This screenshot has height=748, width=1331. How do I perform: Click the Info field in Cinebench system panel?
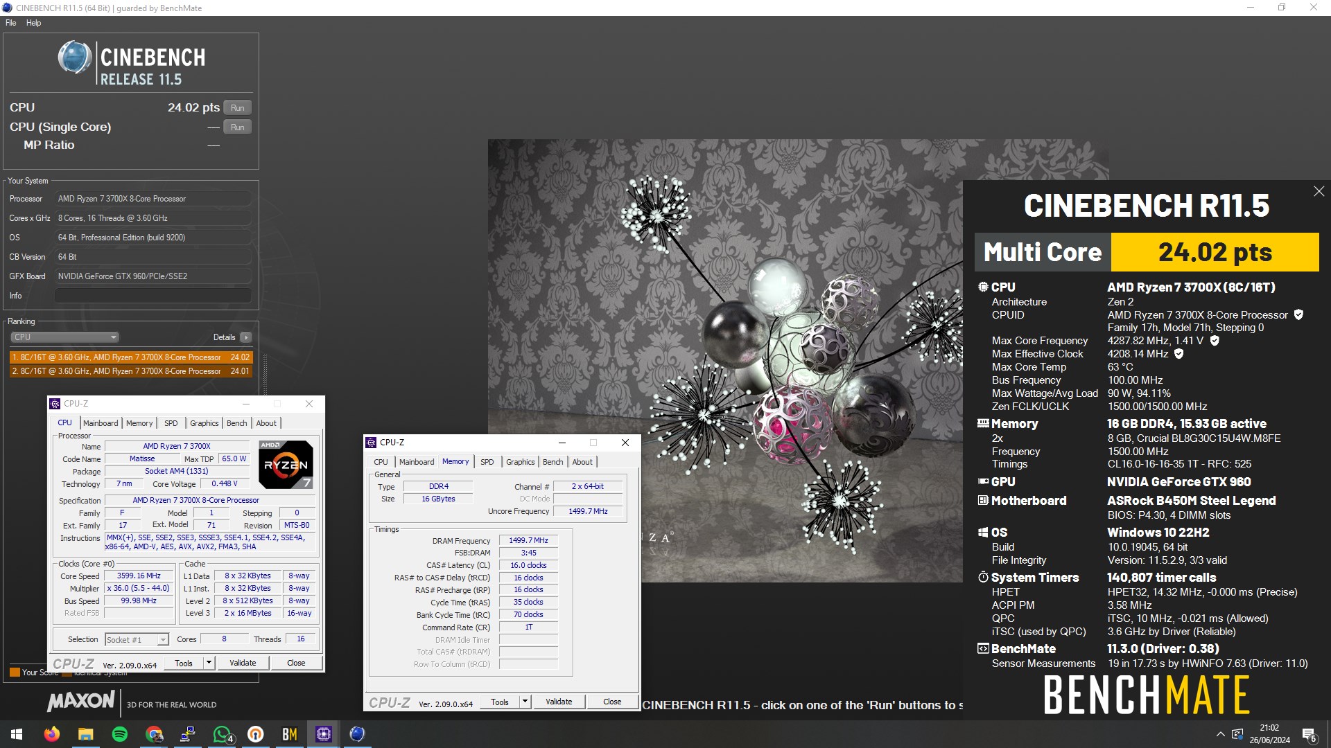[153, 296]
